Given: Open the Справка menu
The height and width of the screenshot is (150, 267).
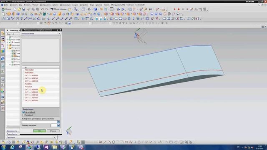Looking at the screenshot, I should coord(99,5).
